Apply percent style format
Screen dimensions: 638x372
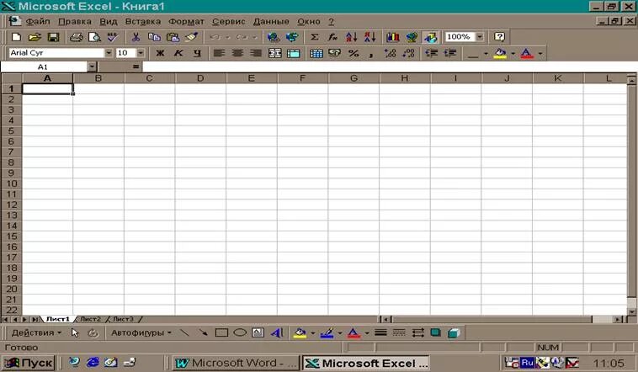(354, 53)
